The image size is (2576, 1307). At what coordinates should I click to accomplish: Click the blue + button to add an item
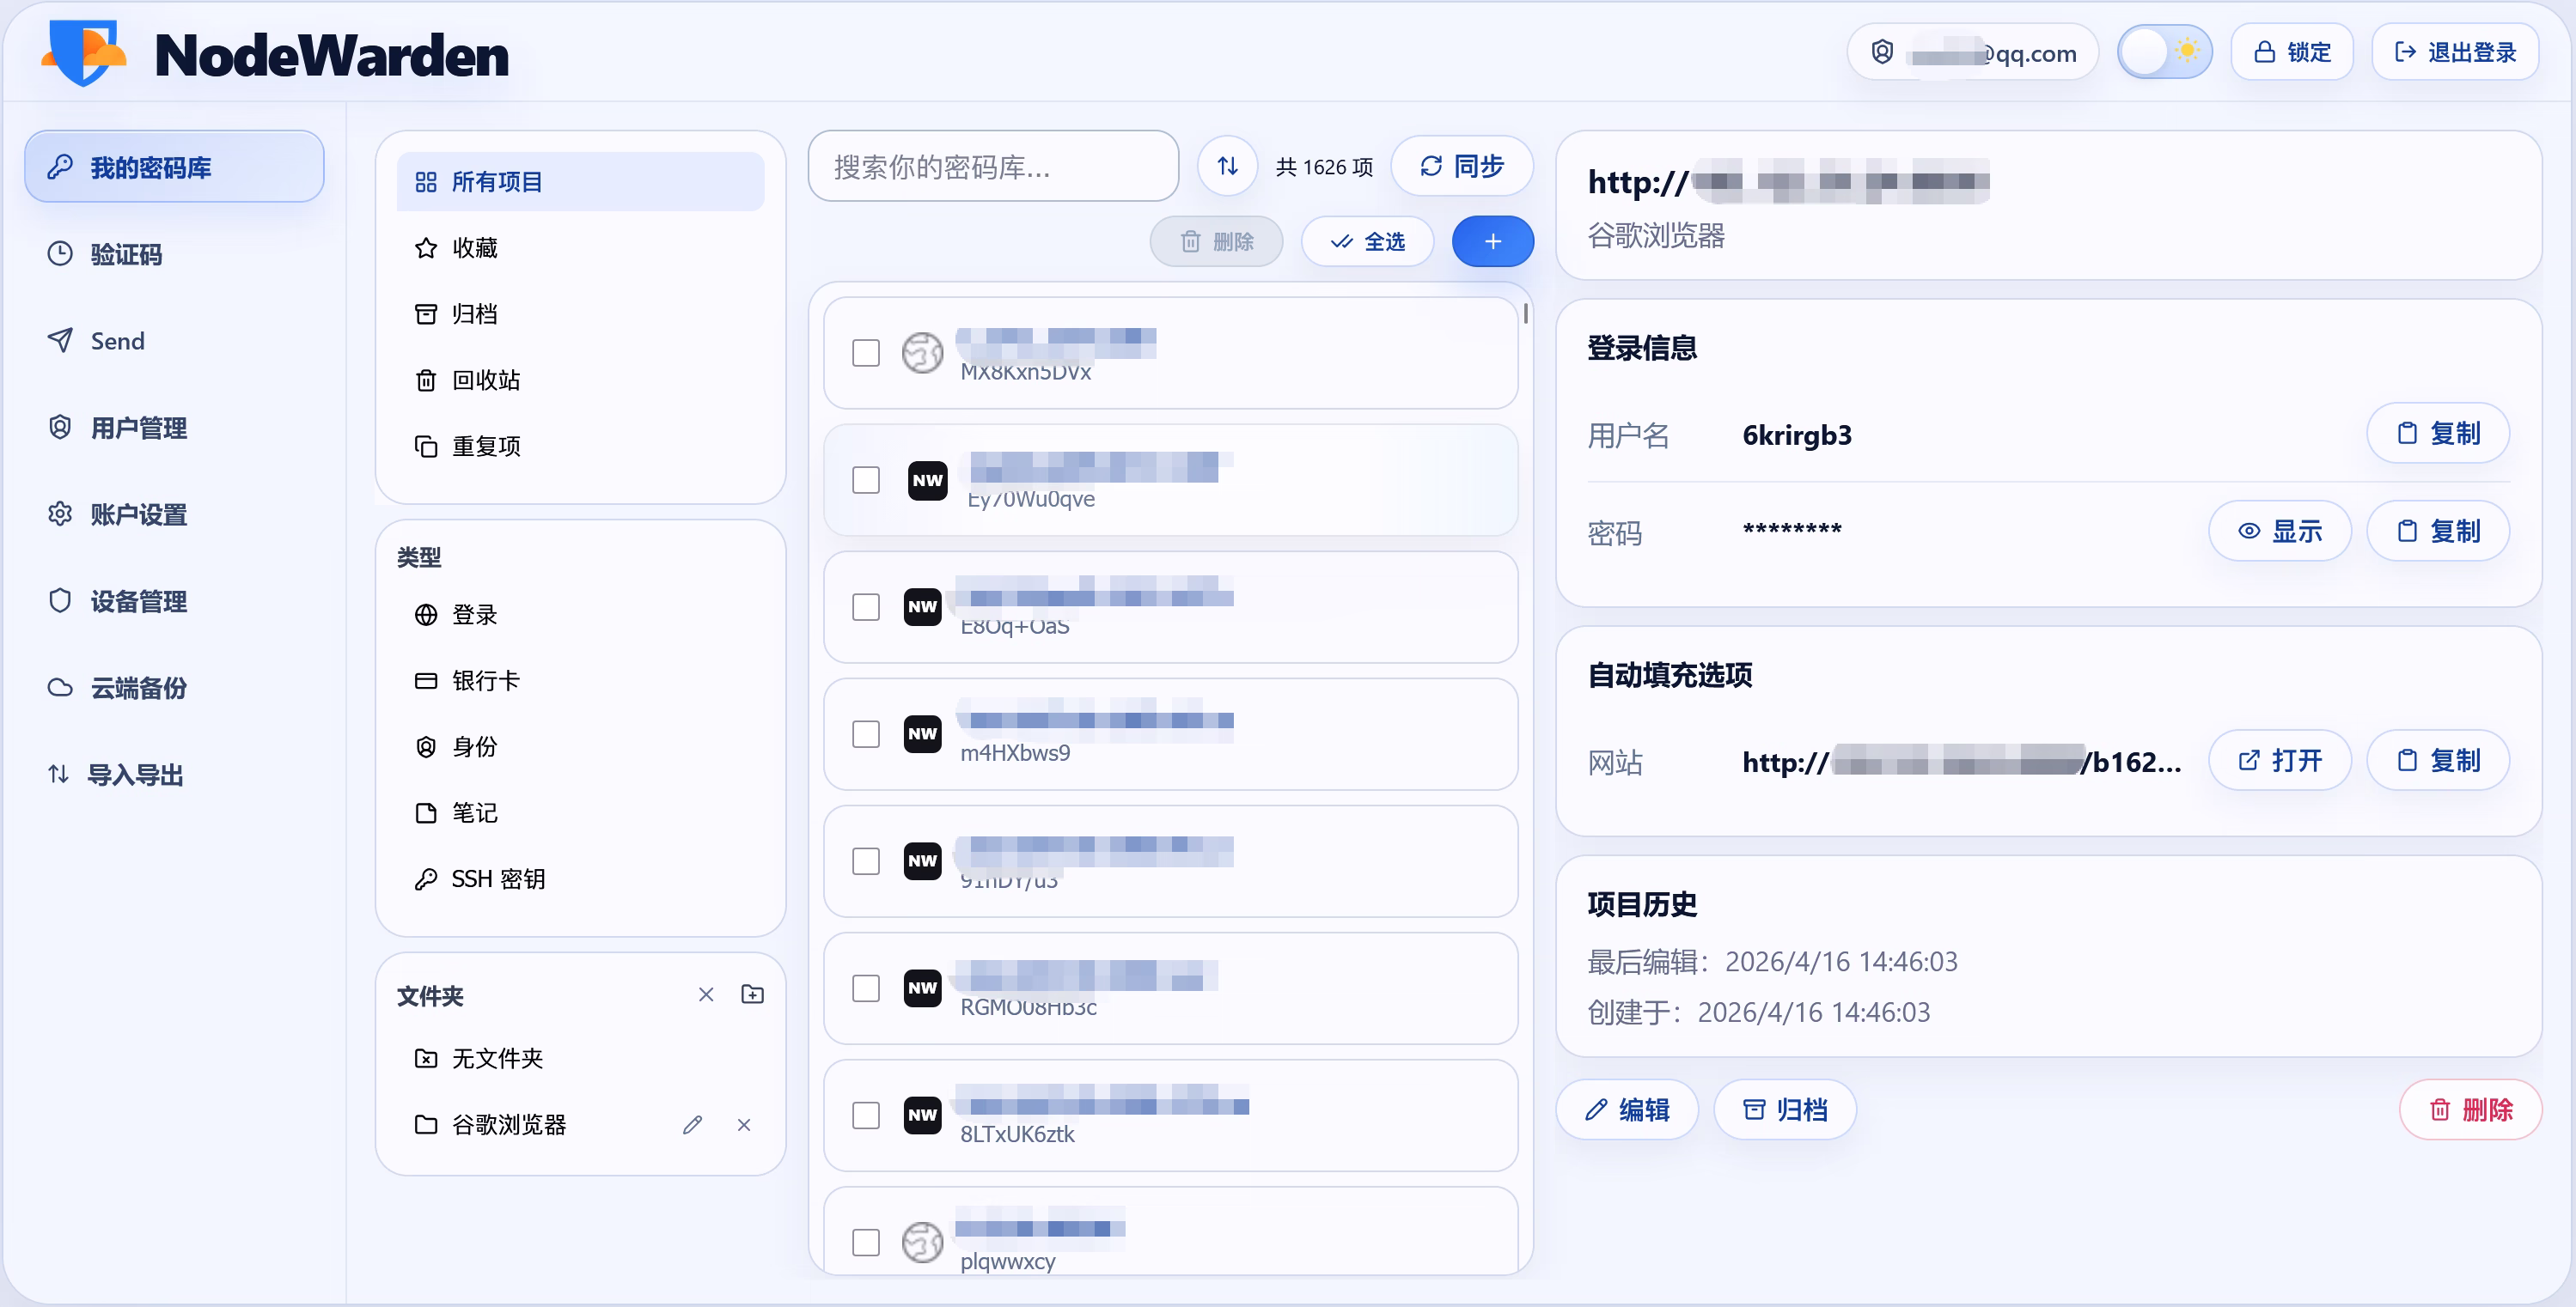click(1492, 240)
